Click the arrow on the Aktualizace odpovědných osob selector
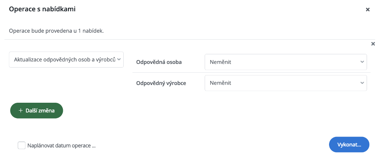 click(119, 59)
